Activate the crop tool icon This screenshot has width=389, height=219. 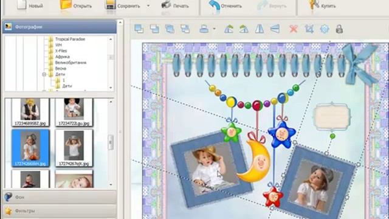tap(309, 29)
